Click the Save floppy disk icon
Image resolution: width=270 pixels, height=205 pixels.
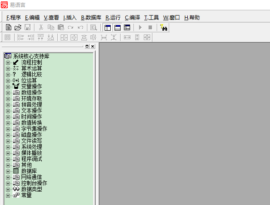tap(28, 28)
